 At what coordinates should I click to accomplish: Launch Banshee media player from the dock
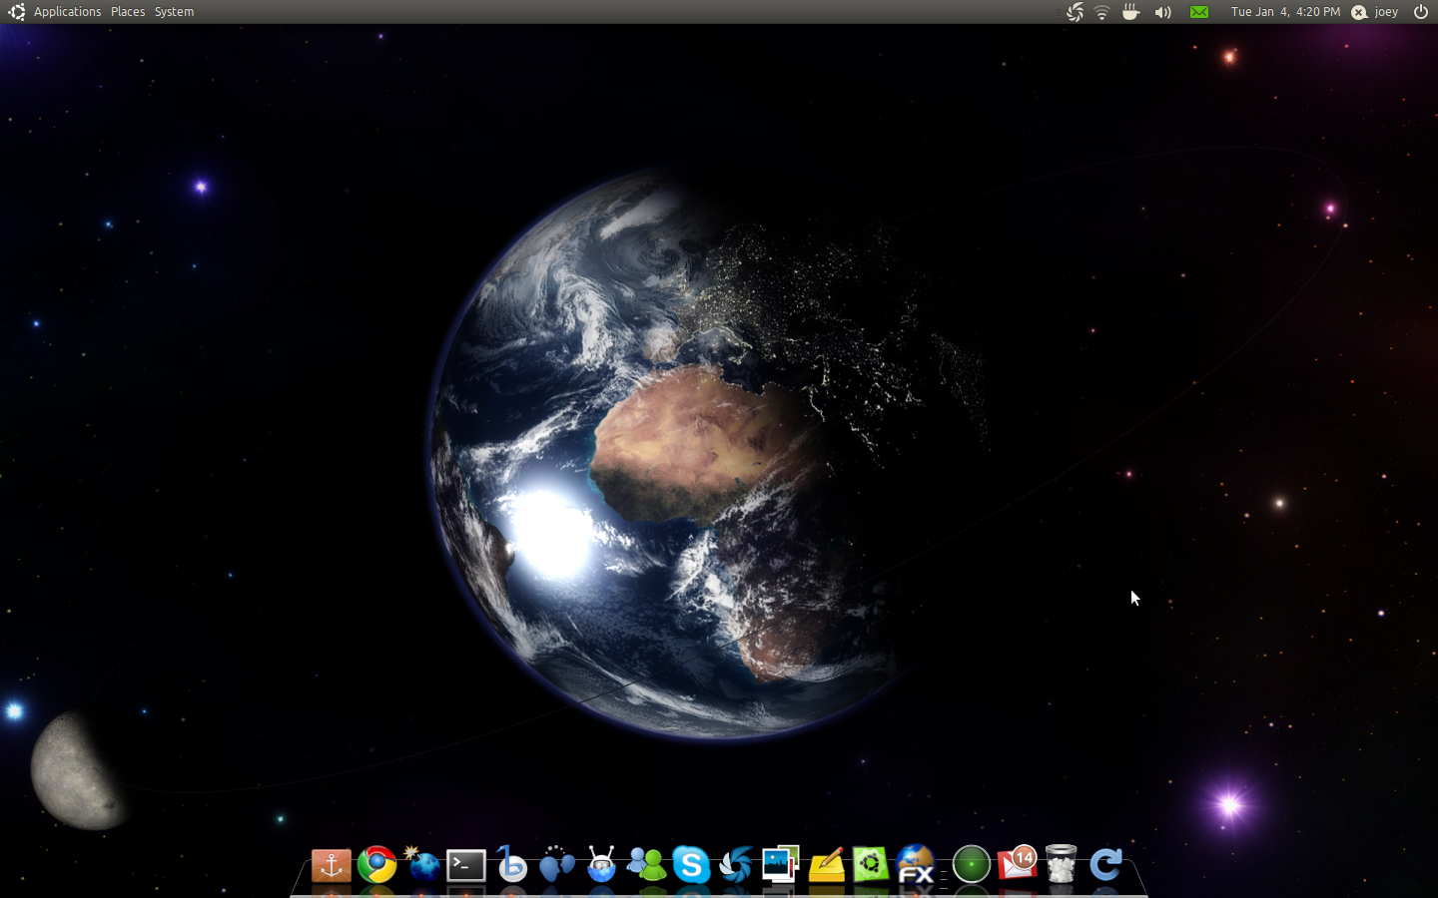tap(511, 866)
